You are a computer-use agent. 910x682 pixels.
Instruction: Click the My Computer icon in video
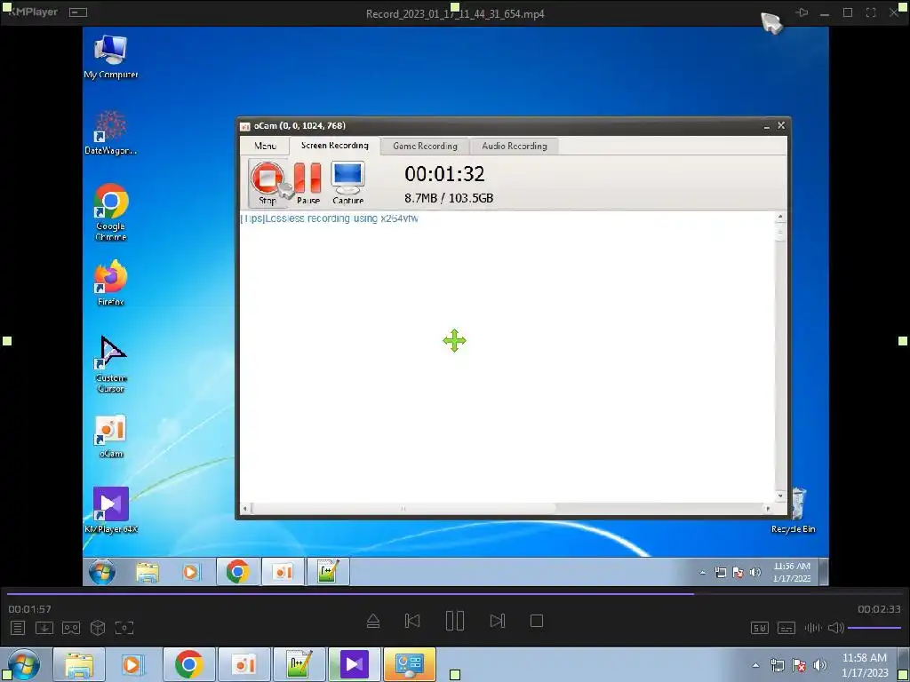click(x=110, y=57)
